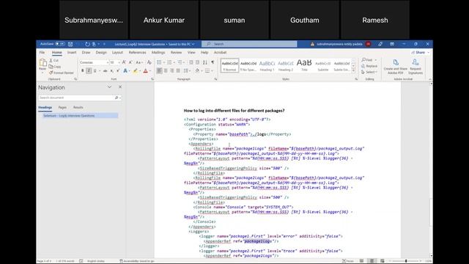Click the Decrease Font Size icon
469x264 pixels.
130,62
